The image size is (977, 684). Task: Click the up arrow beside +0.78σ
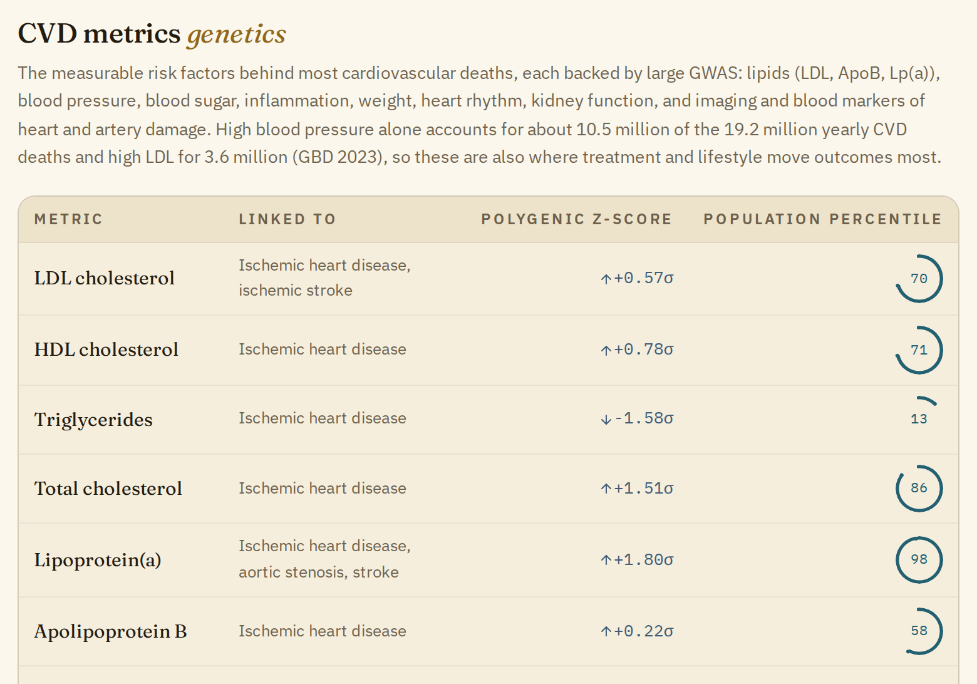[x=606, y=350]
